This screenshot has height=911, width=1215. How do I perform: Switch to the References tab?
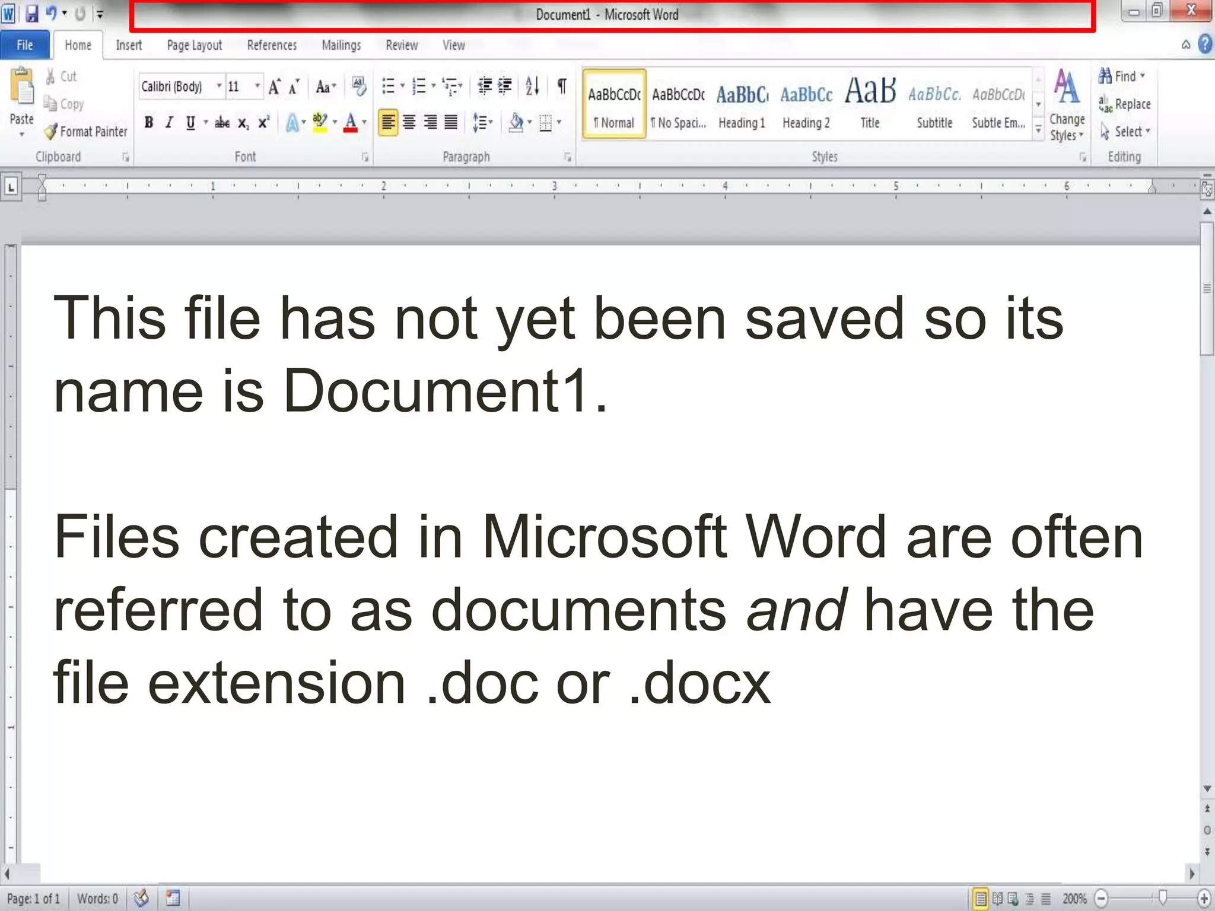[272, 45]
